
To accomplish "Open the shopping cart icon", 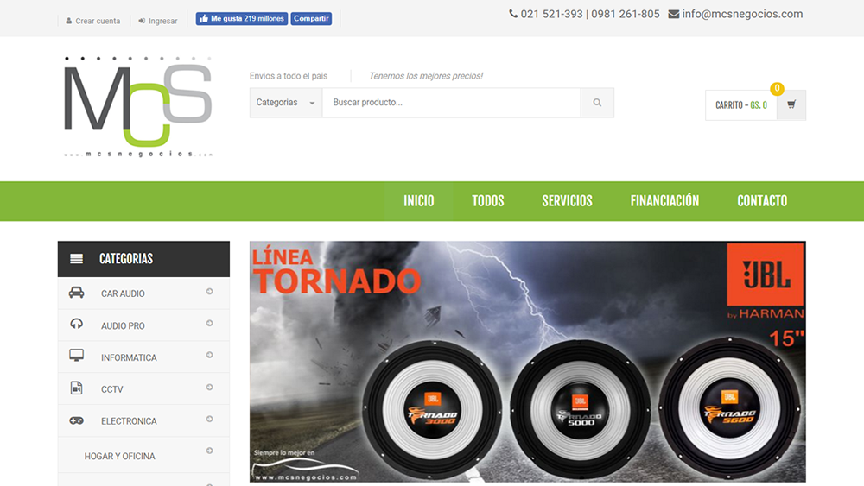I will (x=791, y=104).
